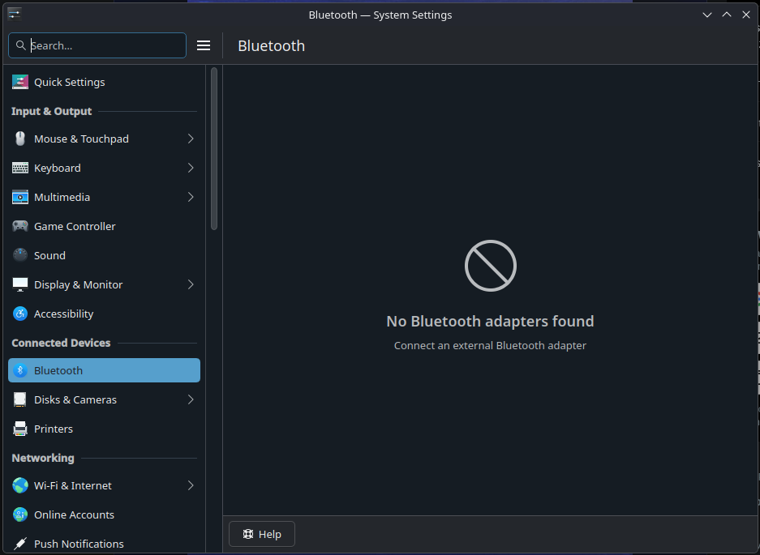Click the window title 'Bluetooth — System Settings'
Viewport: 760px width, 555px height.
point(380,15)
